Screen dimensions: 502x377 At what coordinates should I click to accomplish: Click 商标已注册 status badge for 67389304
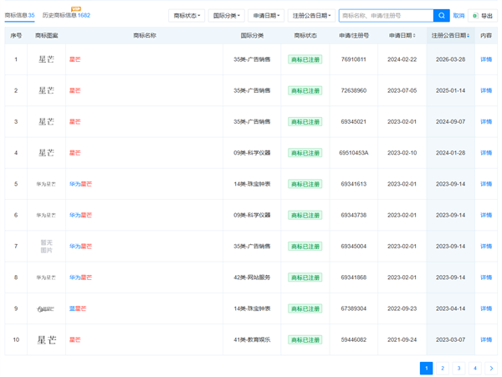coord(305,308)
